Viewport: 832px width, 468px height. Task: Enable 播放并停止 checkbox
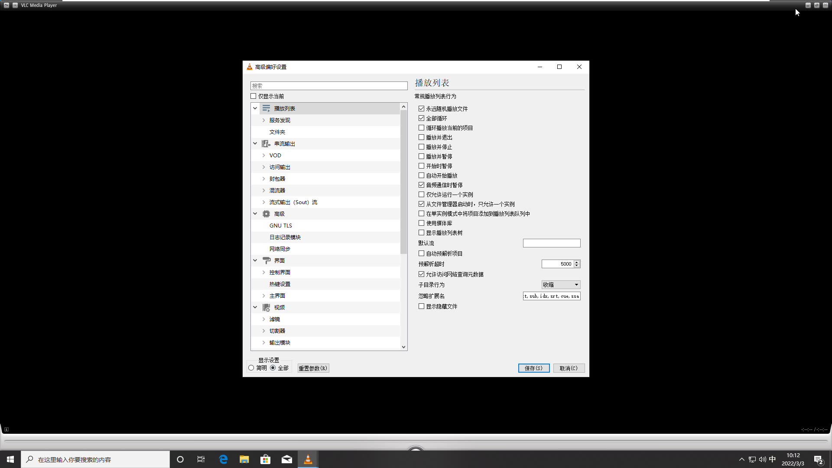click(x=421, y=147)
